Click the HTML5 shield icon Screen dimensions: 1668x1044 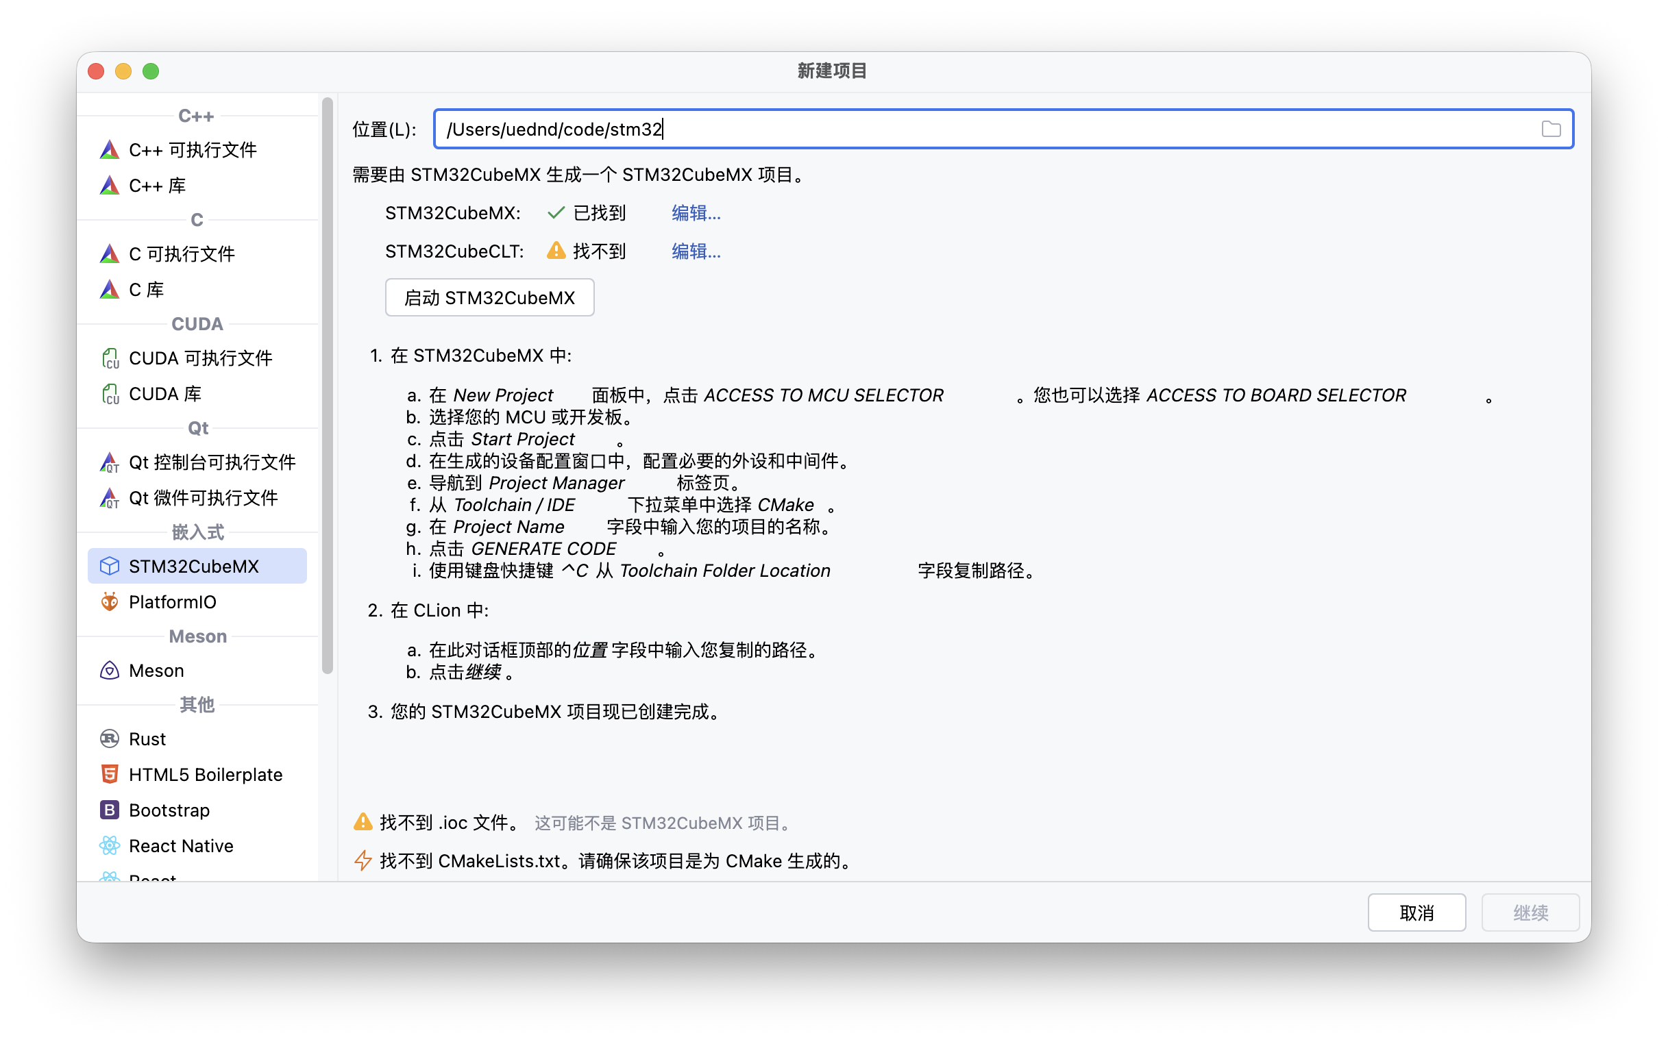point(110,774)
